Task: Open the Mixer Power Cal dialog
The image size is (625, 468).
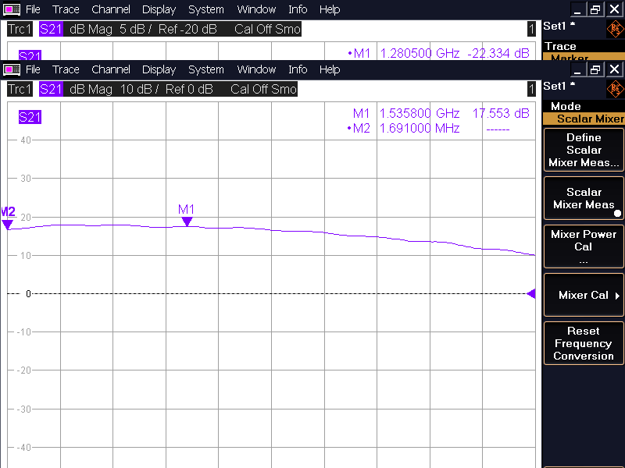Action: pyautogui.click(x=584, y=246)
